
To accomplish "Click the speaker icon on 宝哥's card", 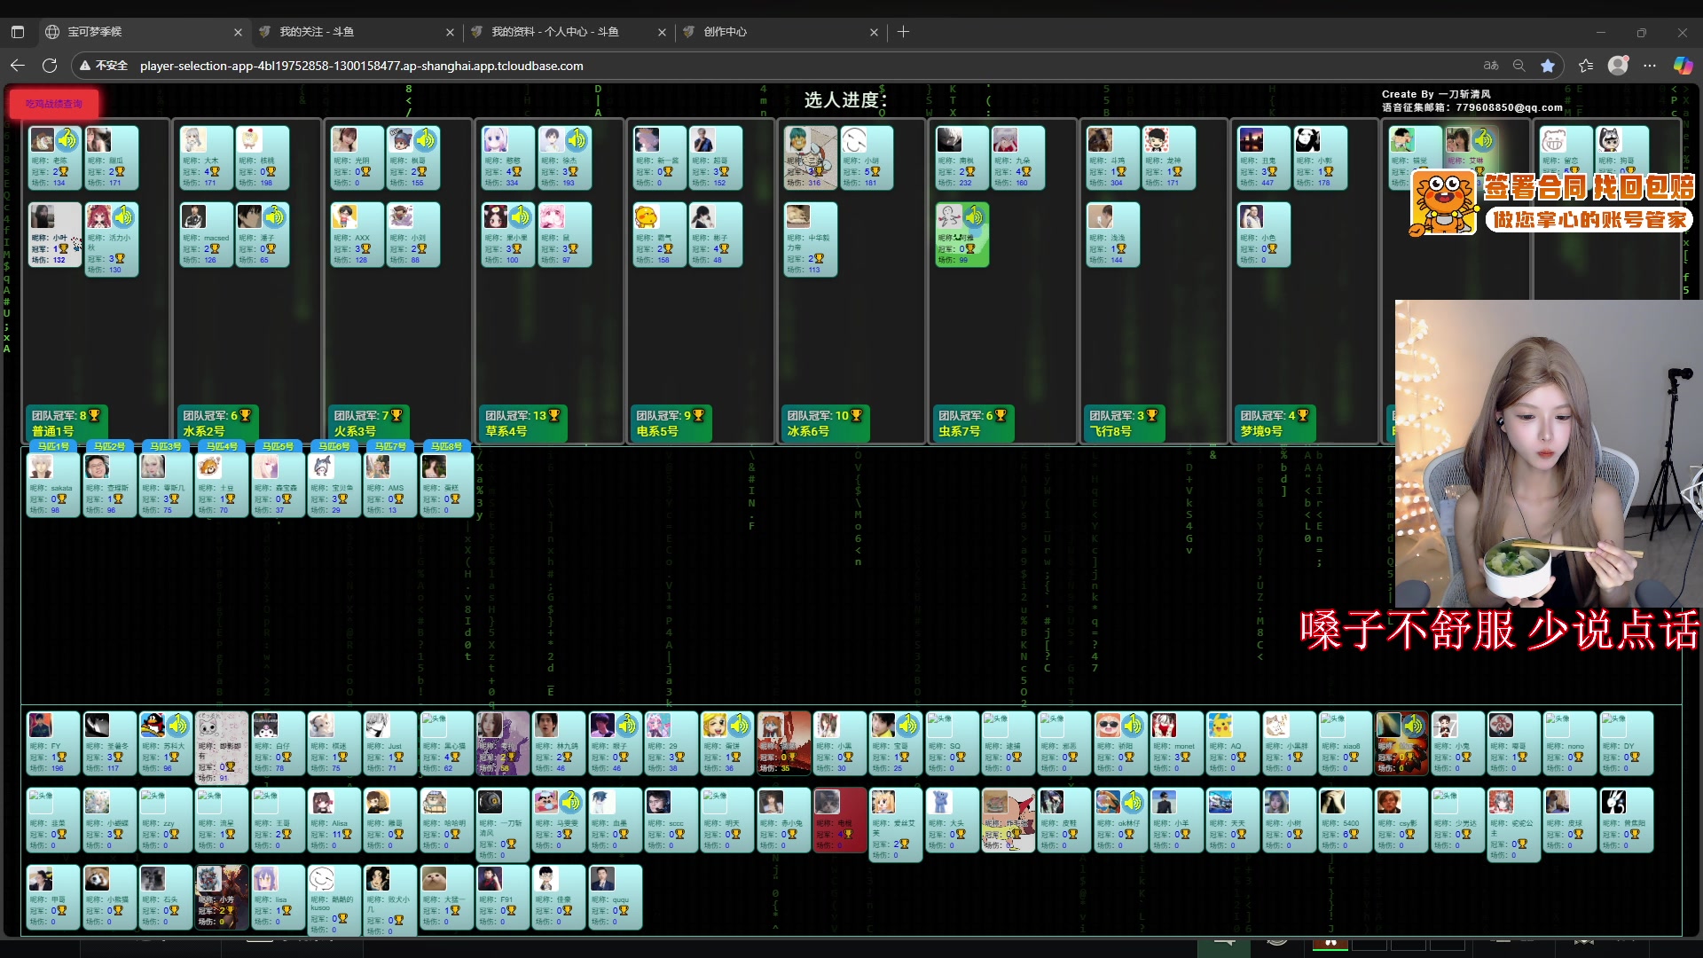I will click(x=908, y=726).
